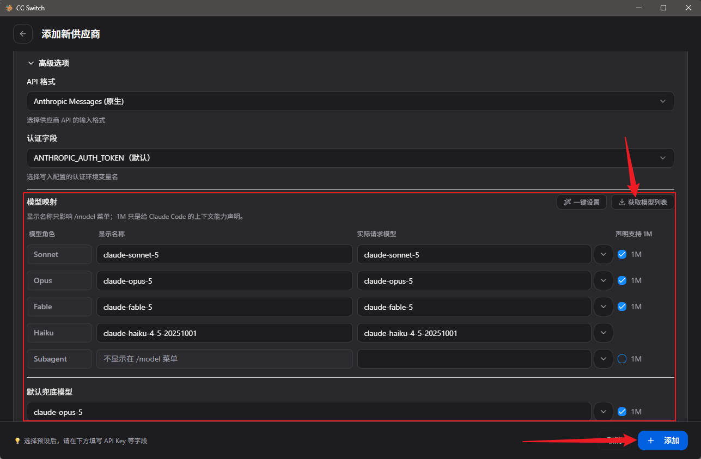701x459 pixels.
Task: Click the 显示名称 column header
Action: pos(112,234)
